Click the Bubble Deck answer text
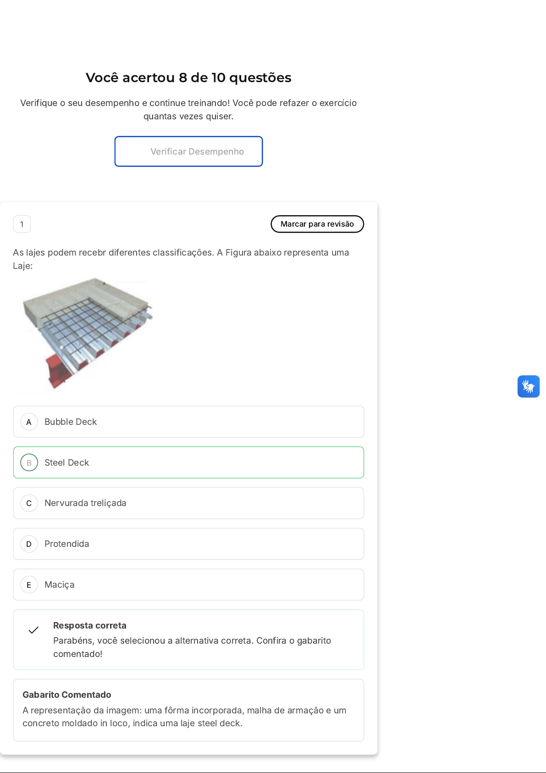This screenshot has height=773, width=546. (x=71, y=422)
